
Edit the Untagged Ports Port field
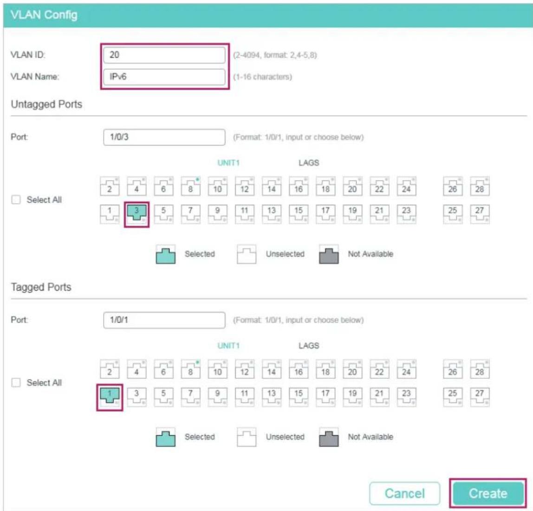click(x=164, y=137)
